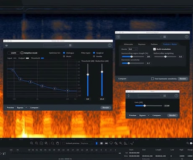The height and width of the screenshot is (160, 193).
Task: Select the magic wand selection tool
Action: [121, 143]
